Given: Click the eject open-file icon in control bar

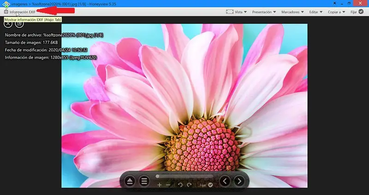Looking at the screenshot, I should point(130,181).
